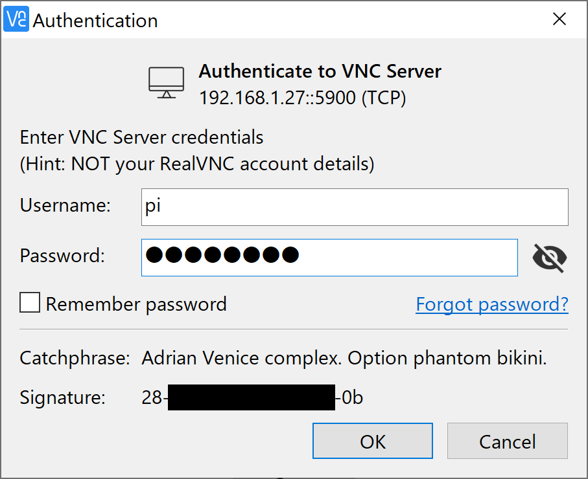Click the Password label

[62, 256]
